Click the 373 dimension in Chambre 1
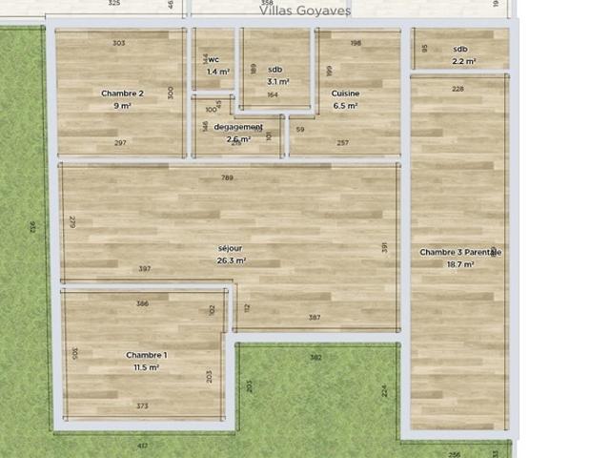 click(142, 406)
